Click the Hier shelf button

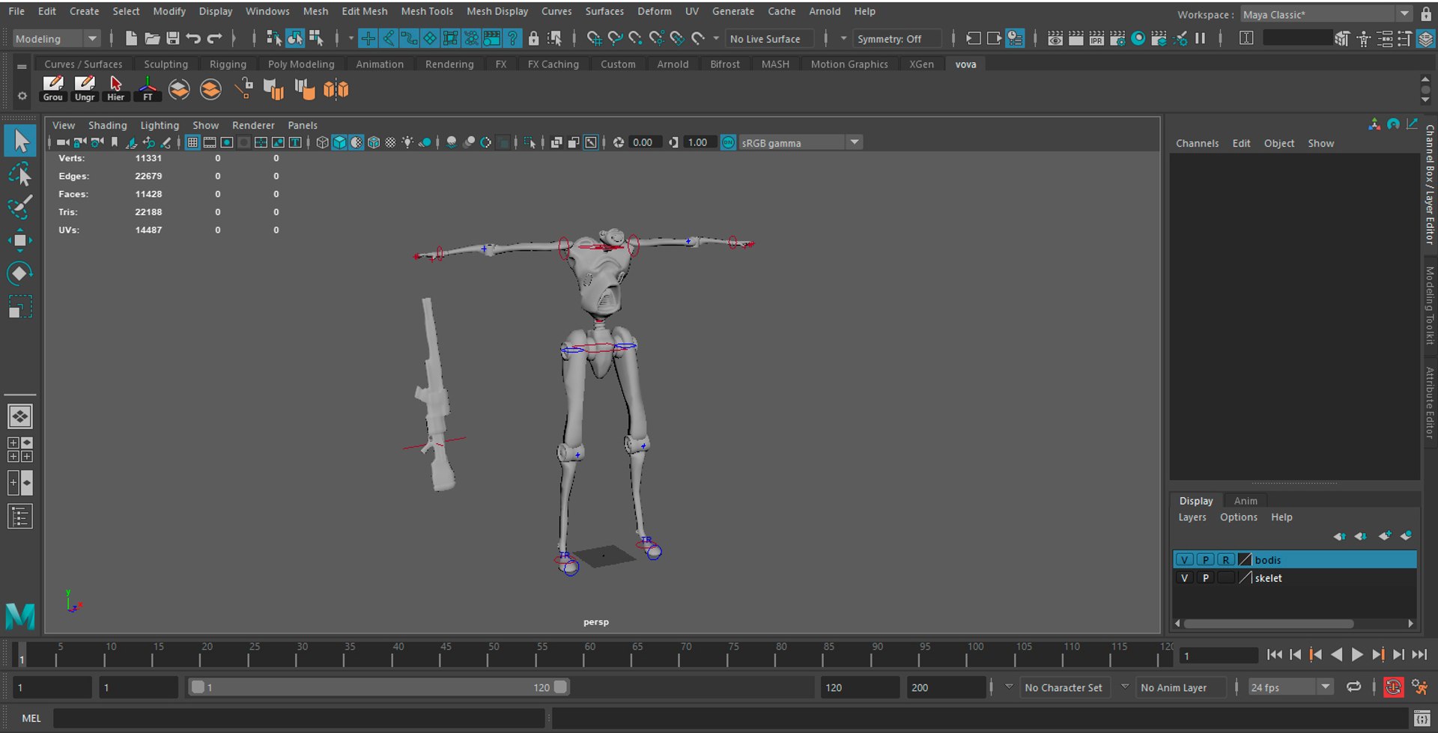116,89
